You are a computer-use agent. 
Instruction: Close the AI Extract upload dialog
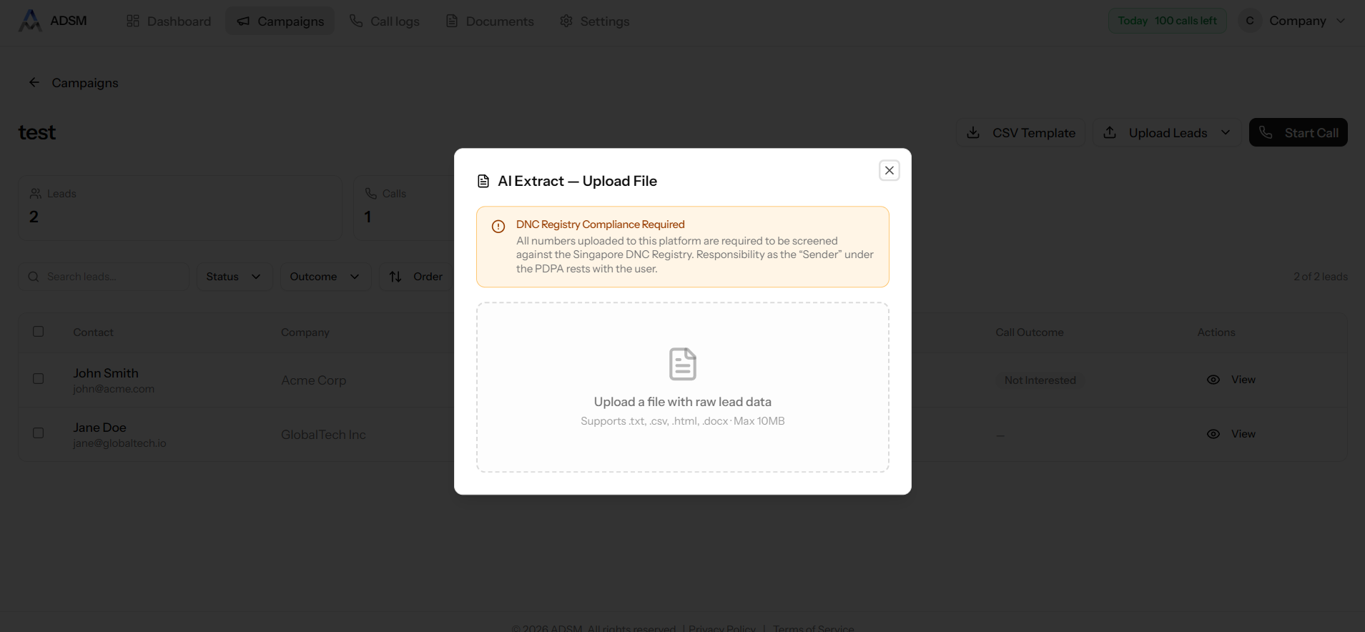[x=889, y=170]
